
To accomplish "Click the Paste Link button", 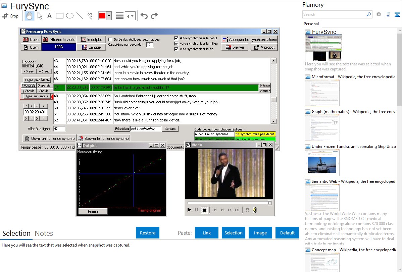I will point(207,233).
